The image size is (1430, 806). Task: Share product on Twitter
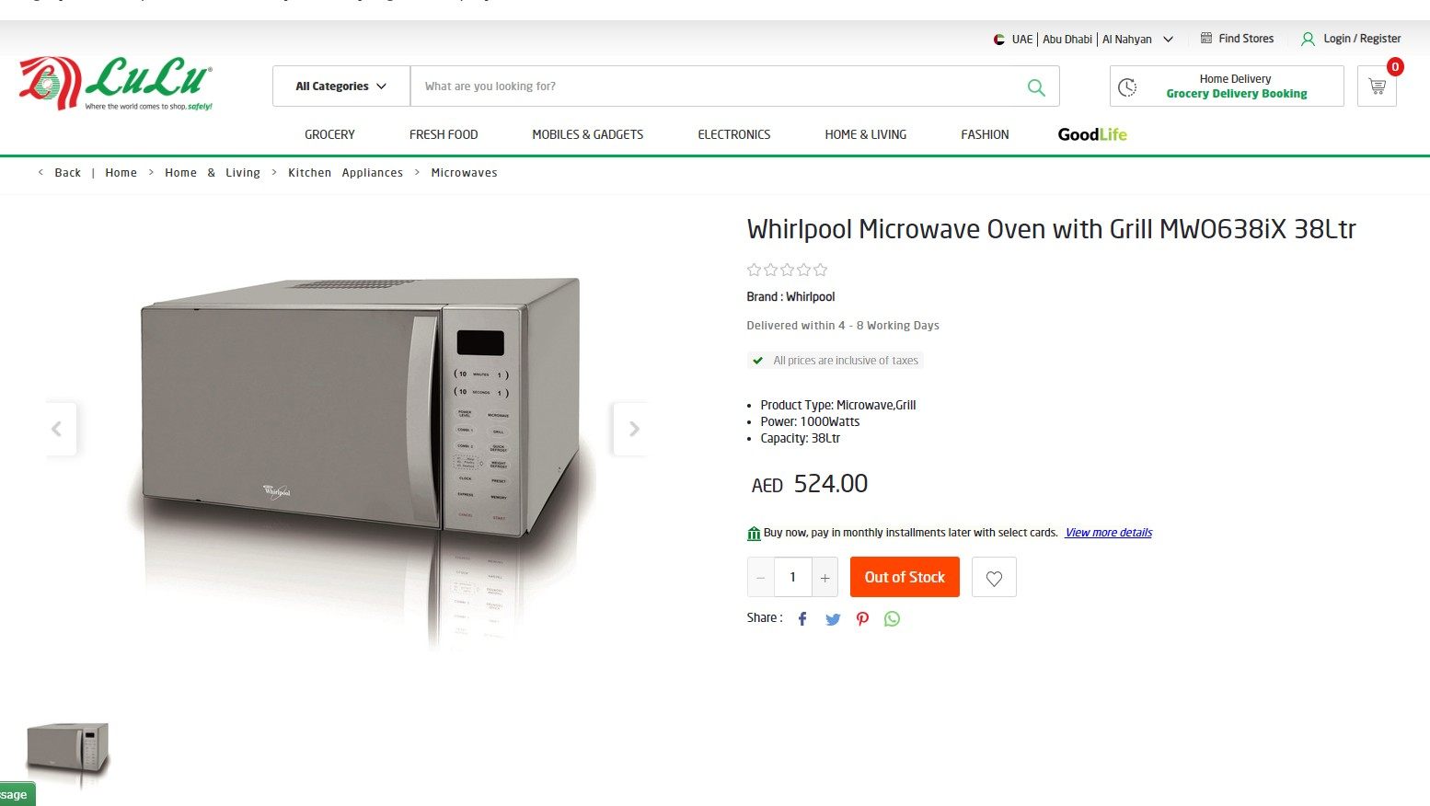tap(833, 619)
